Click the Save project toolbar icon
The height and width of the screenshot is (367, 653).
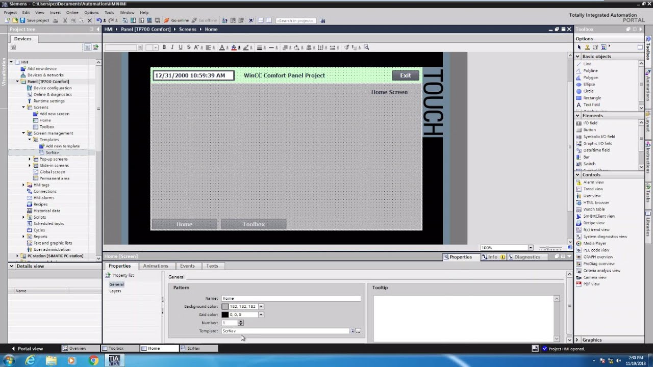36,20
